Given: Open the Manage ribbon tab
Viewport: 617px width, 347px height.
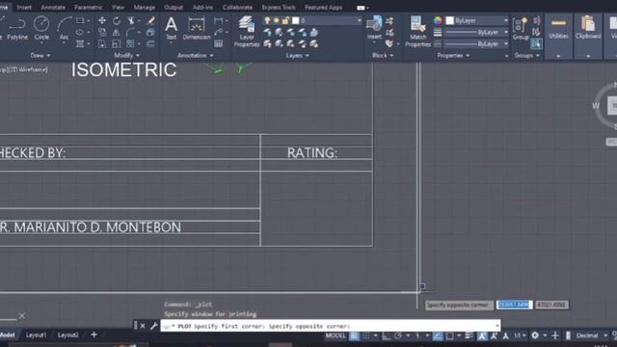Looking at the screenshot, I should click(x=144, y=7).
